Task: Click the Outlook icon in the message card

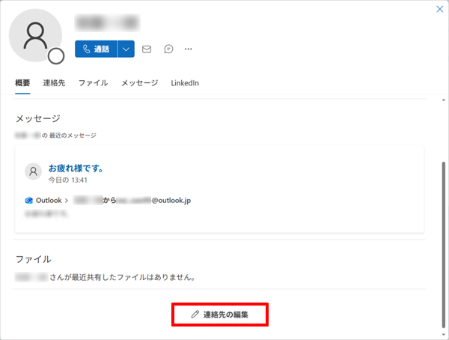Action: 29,201
